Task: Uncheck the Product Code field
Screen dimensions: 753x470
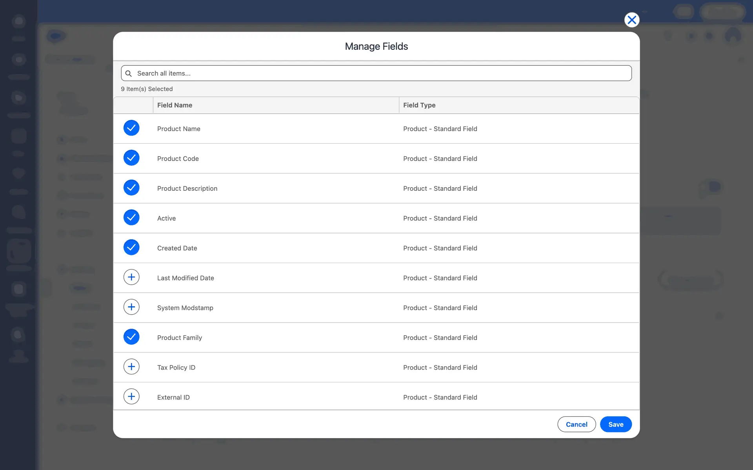Action: tap(131, 158)
